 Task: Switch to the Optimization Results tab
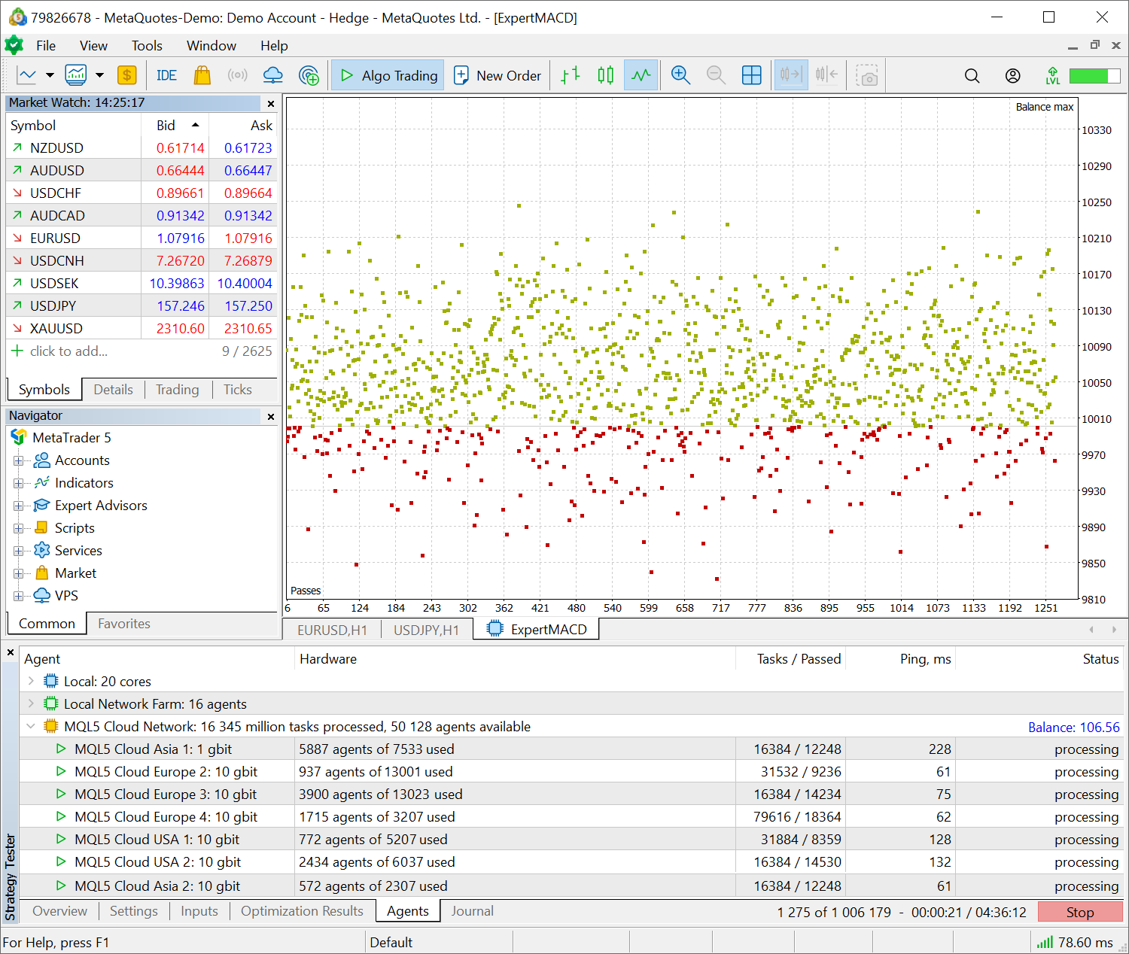pyautogui.click(x=302, y=911)
